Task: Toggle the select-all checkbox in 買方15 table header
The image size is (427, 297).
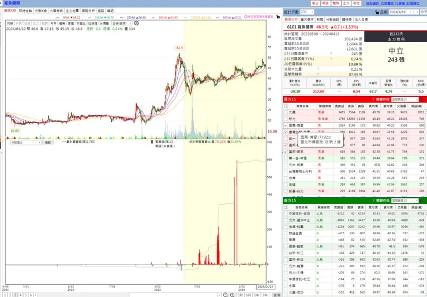Action: pyautogui.click(x=286, y=106)
